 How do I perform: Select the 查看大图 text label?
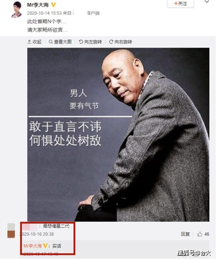63,42
